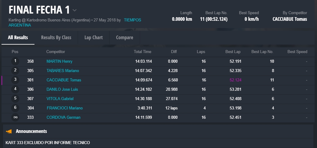Screen dimensions: 317x148
Task: Click position 3 badge icon
Action: tap(15, 80)
